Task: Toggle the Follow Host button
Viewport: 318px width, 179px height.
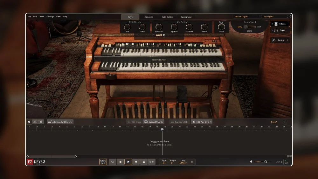Action: click(103, 162)
